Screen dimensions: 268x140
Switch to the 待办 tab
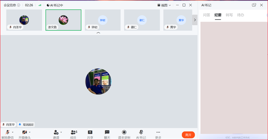[x=241, y=15]
